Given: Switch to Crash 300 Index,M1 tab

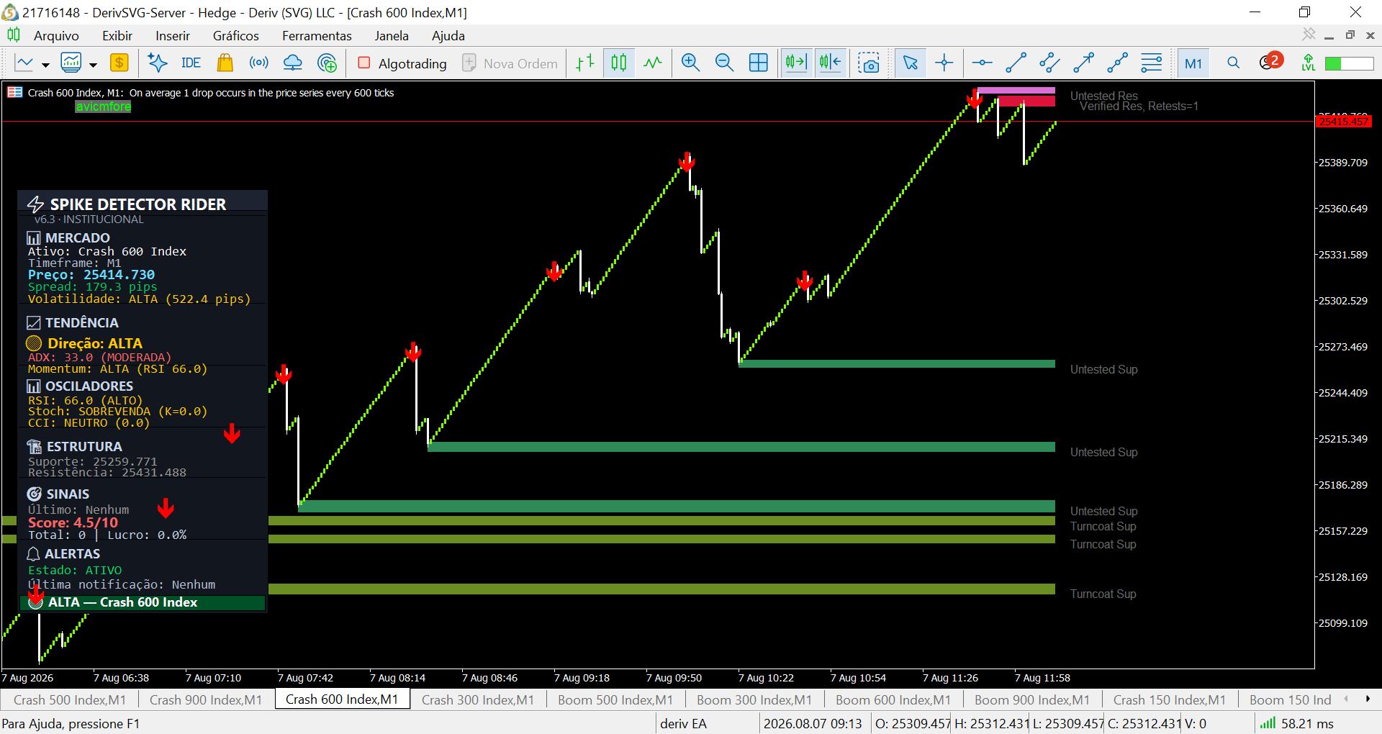Looking at the screenshot, I should click(478, 699).
